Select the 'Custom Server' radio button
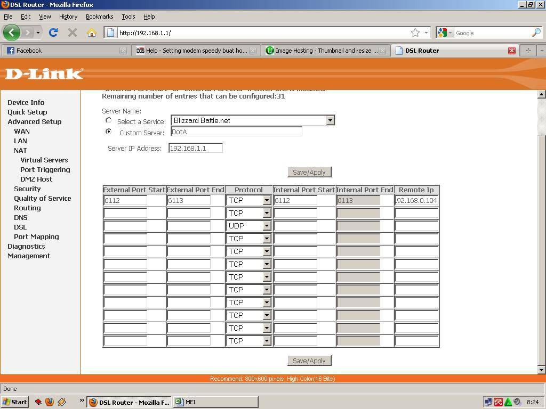 click(x=109, y=132)
